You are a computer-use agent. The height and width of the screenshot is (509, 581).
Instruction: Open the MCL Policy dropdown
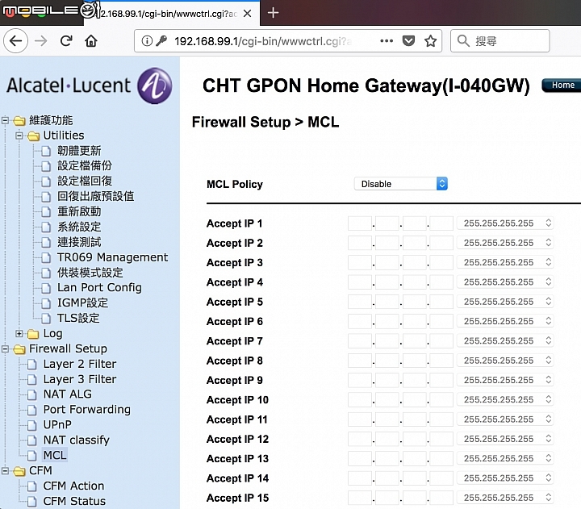[x=401, y=184]
